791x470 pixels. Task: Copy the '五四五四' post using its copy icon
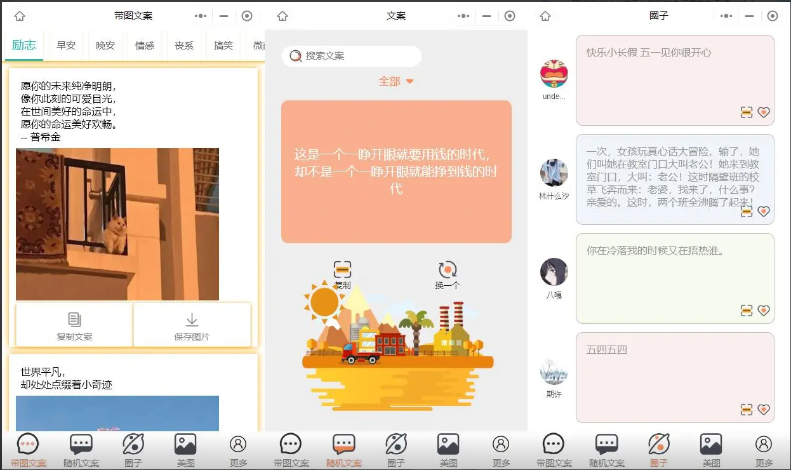(747, 410)
